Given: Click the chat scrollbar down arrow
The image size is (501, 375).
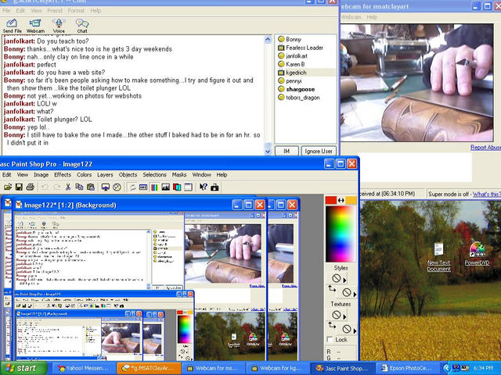Looking at the screenshot, I should click(268, 152).
